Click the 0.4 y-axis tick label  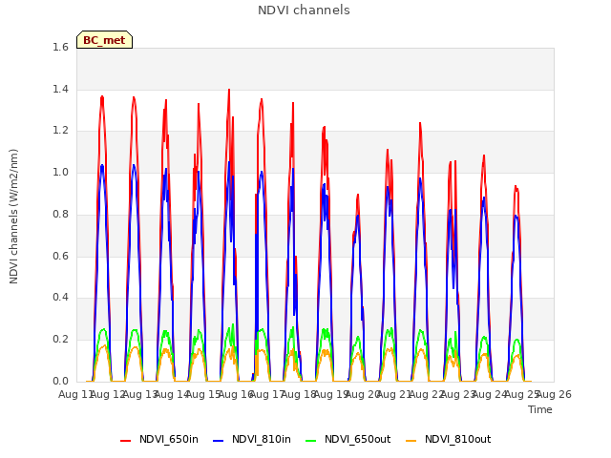click(x=60, y=297)
